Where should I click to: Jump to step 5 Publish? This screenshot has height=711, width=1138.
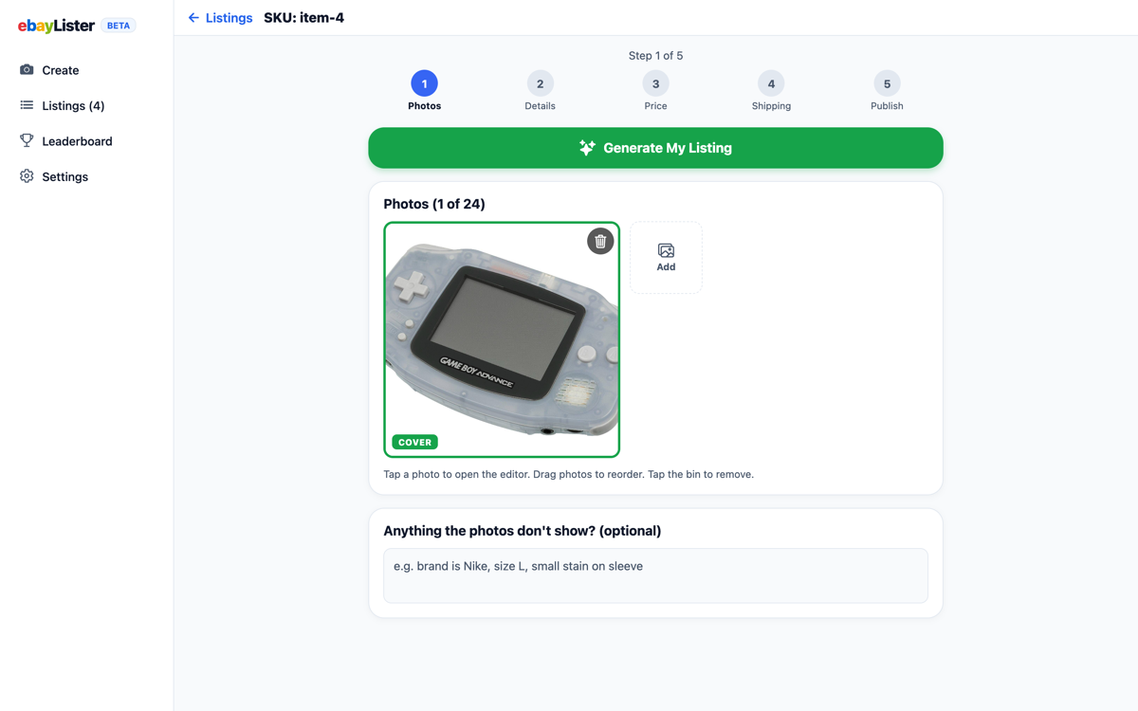(x=887, y=91)
